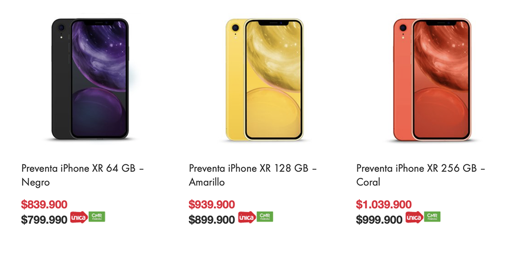This screenshot has width=516, height=261.
Task: Click the CMR badge under the Negro phone
Action: [x=97, y=216]
